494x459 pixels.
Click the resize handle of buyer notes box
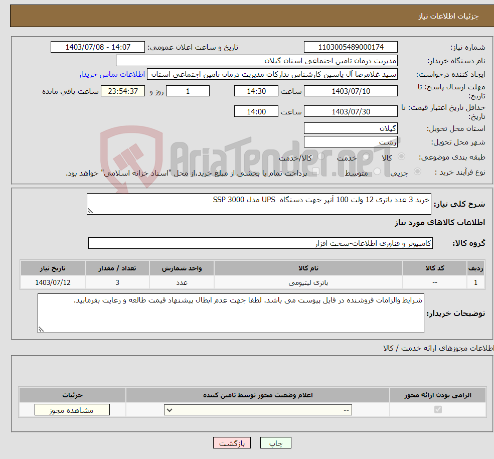(x=41, y=329)
